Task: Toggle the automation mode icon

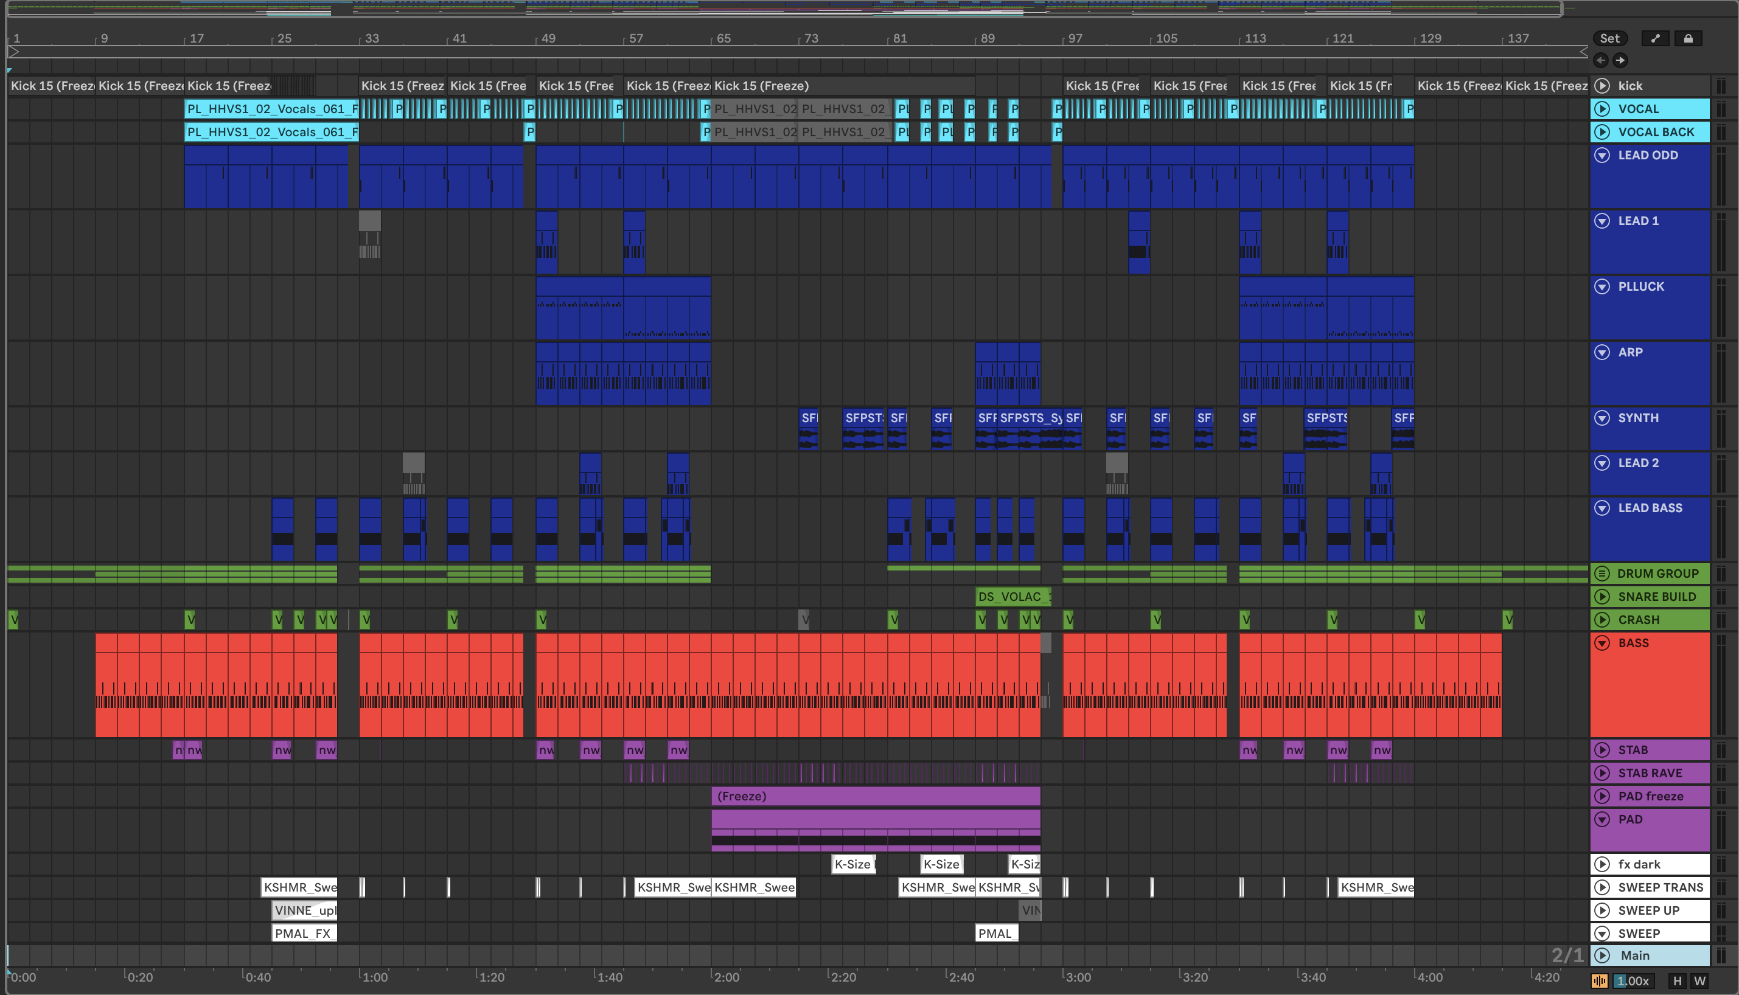Action: tap(1655, 38)
